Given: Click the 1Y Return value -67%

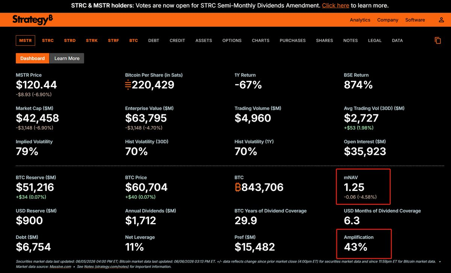Looking at the screenshot, I should [x=248, y=85].
